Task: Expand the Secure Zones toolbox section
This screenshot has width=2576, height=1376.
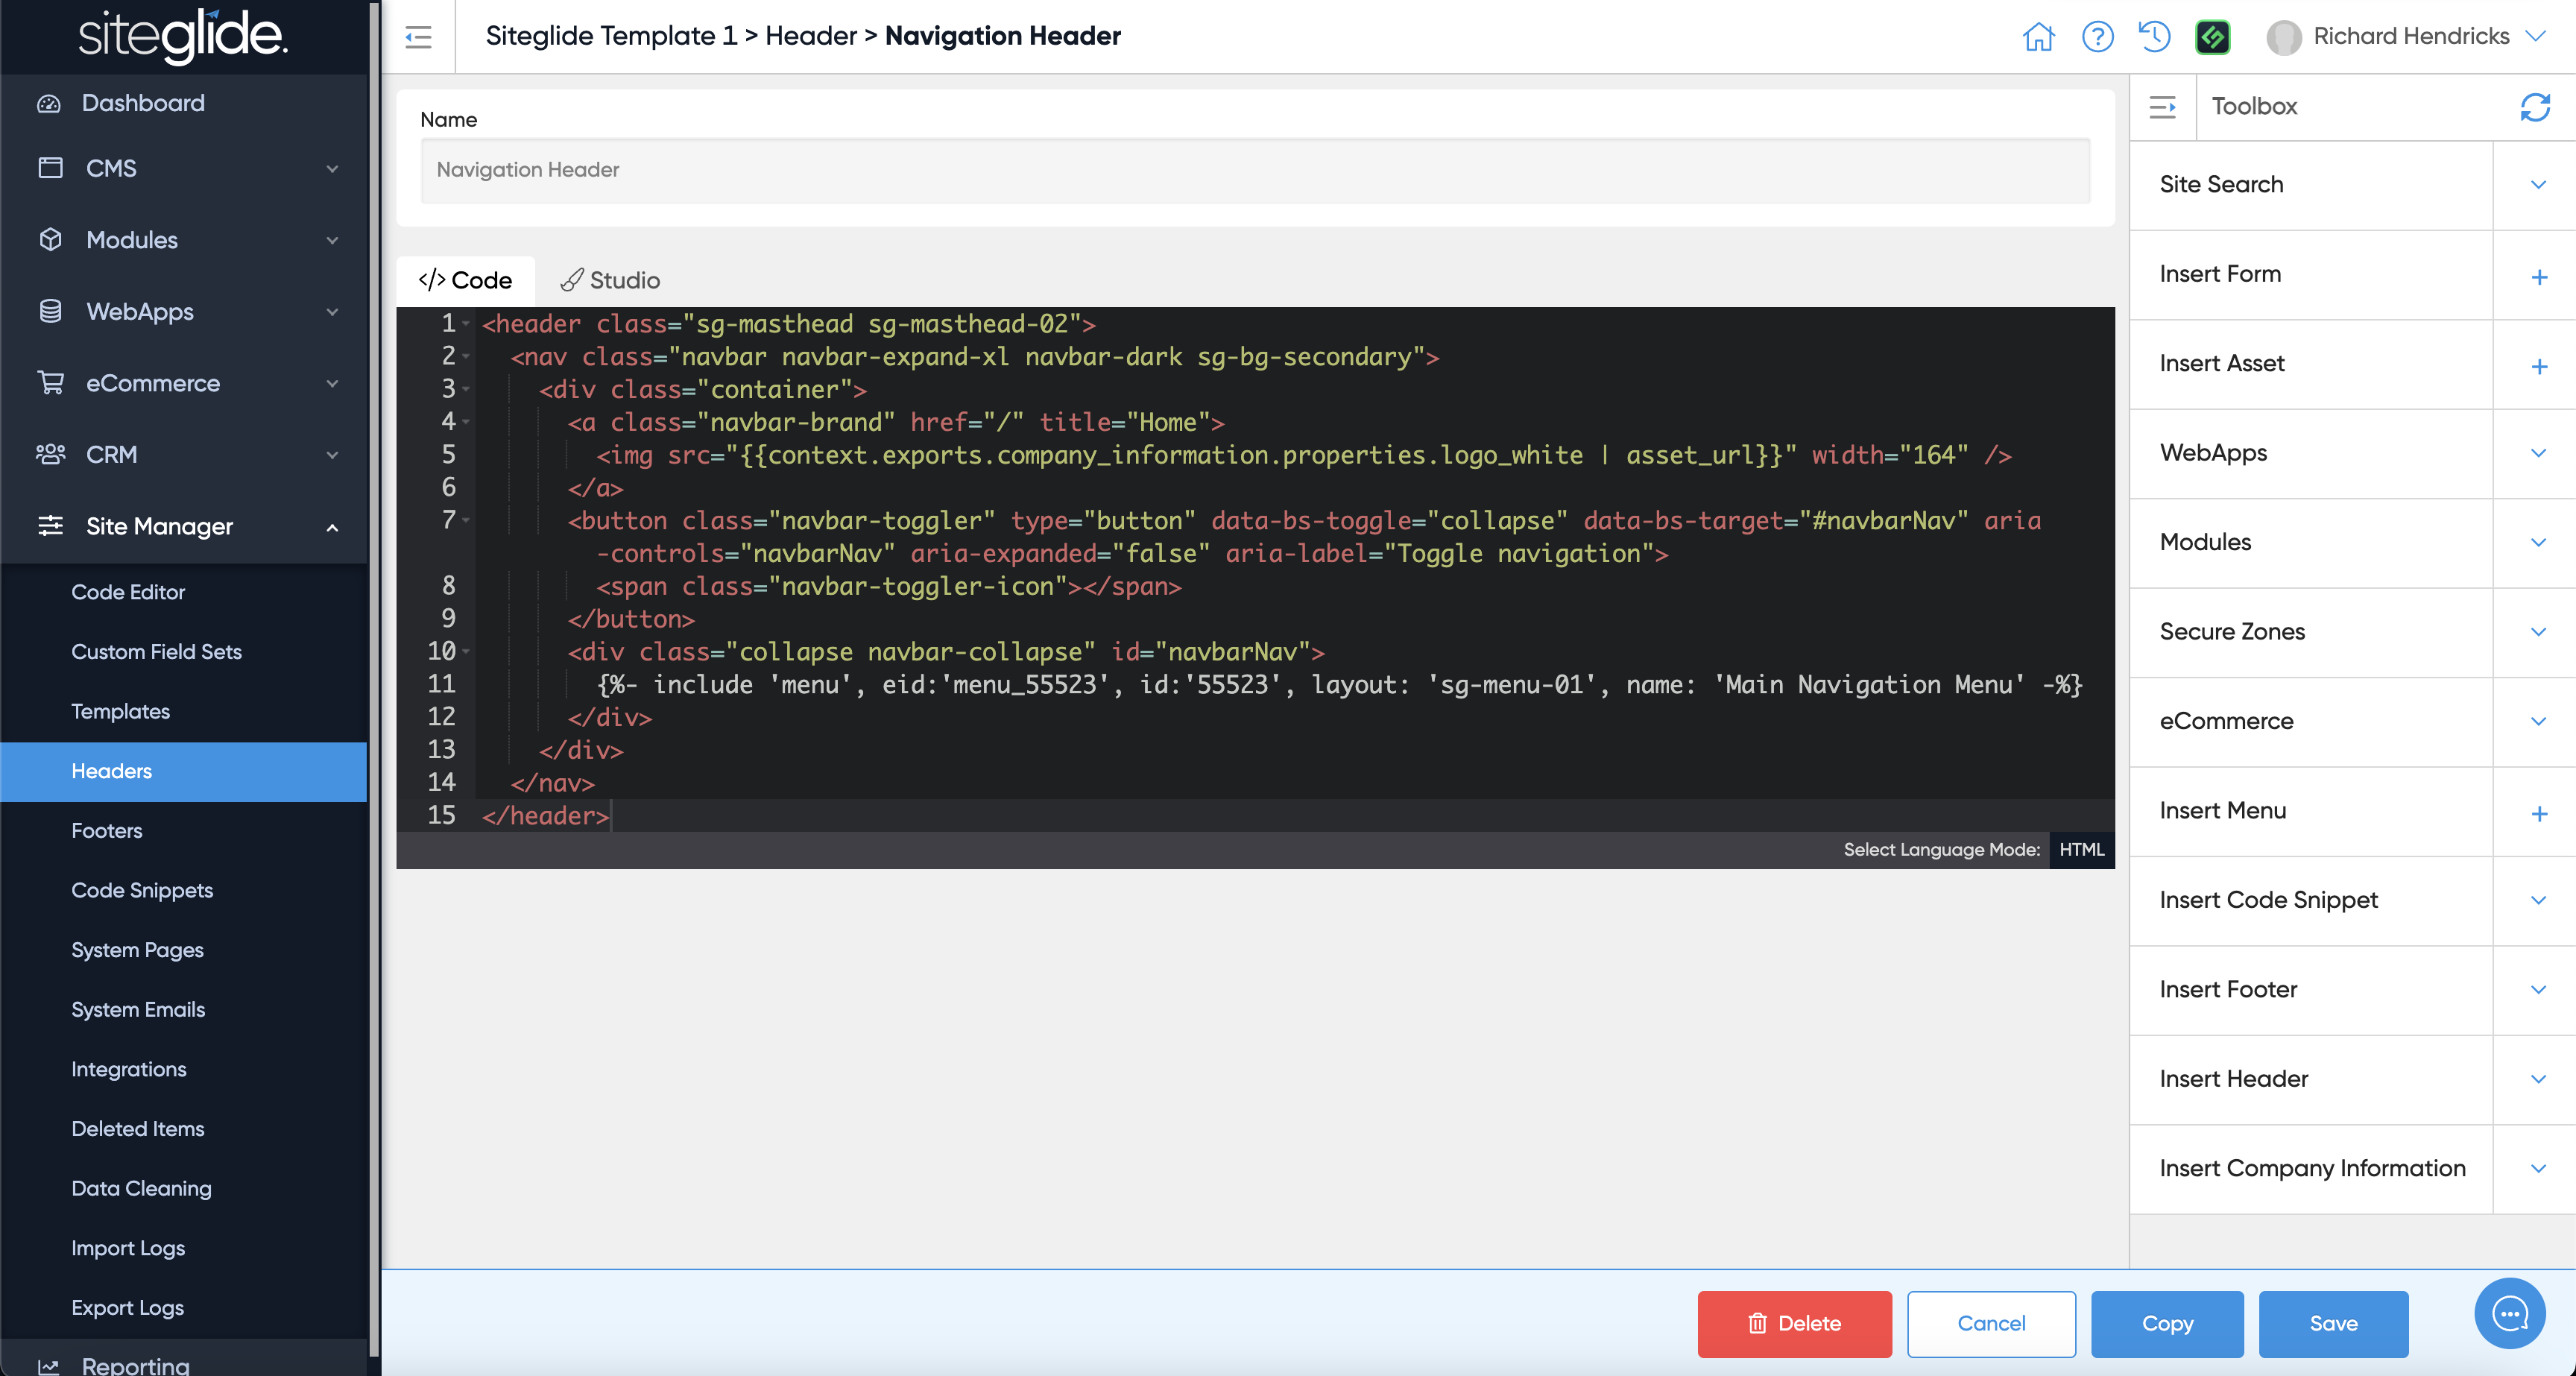Action: click(2537, 632)
